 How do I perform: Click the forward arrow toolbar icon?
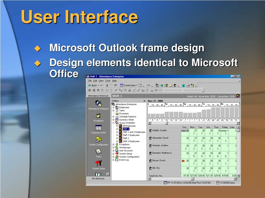coord(101,85)
